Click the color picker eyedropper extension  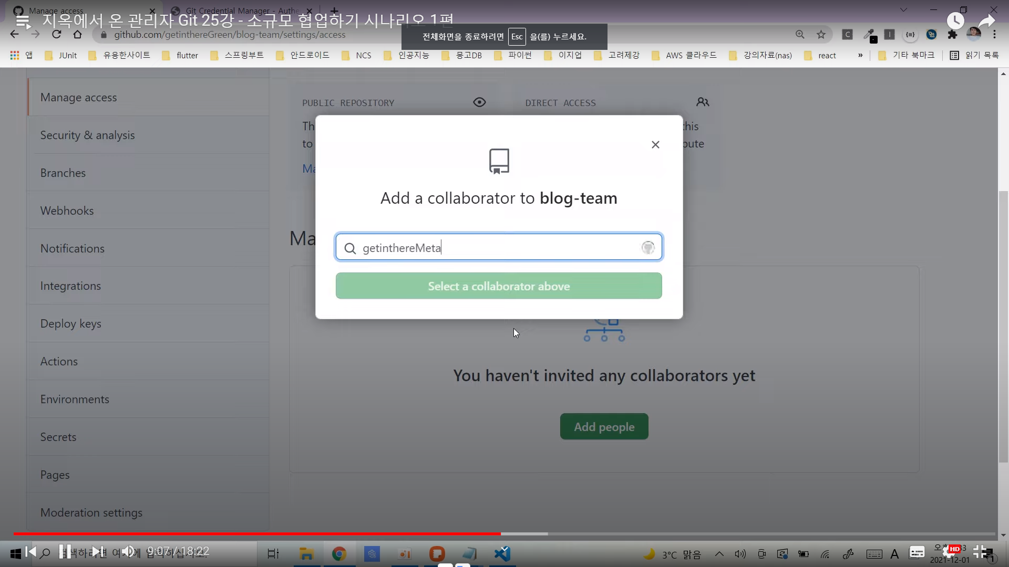[869, 35]
